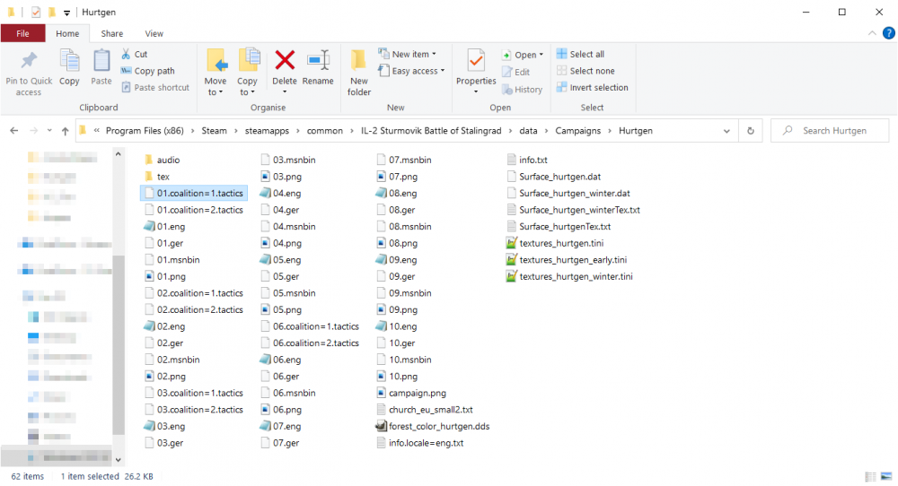Click Invert selection button
Screen dimensions: 898x486
593,88
